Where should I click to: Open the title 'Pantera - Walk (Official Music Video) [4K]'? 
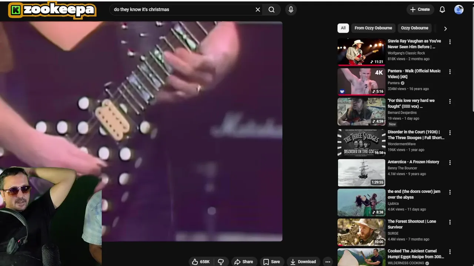tap(414, 74)
